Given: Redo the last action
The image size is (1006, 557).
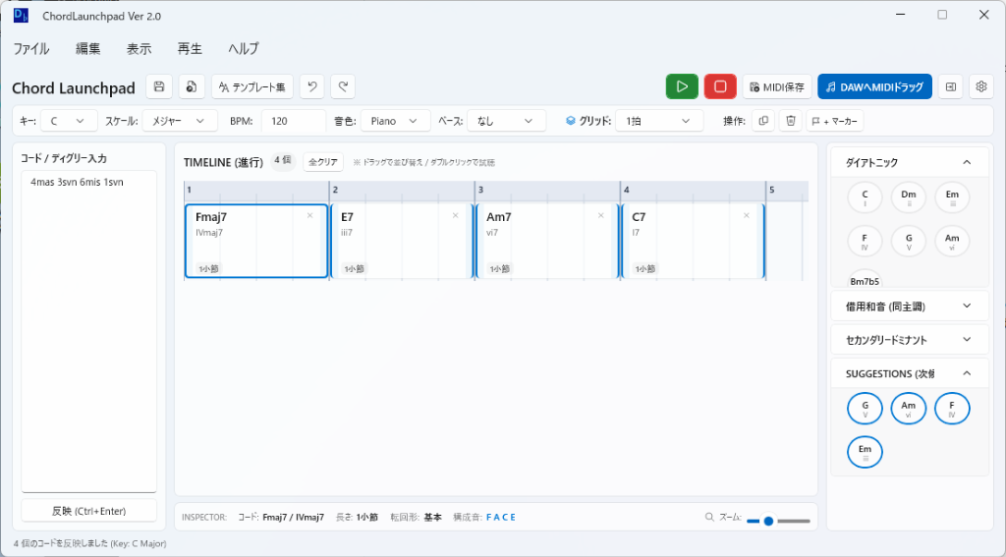Looking at the screenshot, I should pyautogui.click(x=343, y=86).
